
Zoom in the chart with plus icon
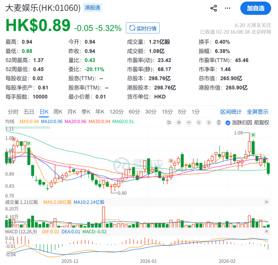pos(178,122)
